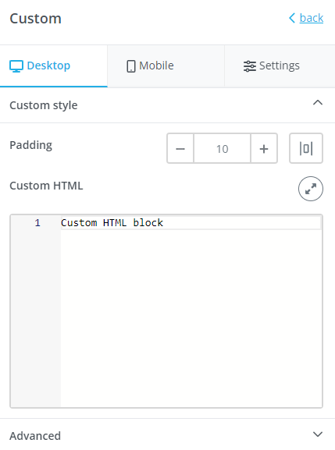
Task: Open the Settings tab
Action: [280, 66]
